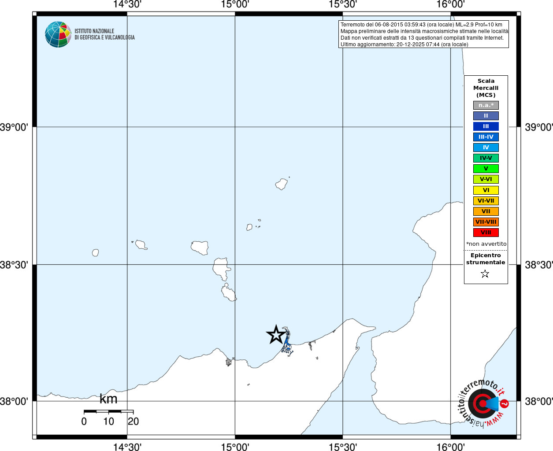Click the earthquake info text box
Image resolution: width=553 pixels, height=451 pixels.
coord(424,34)
